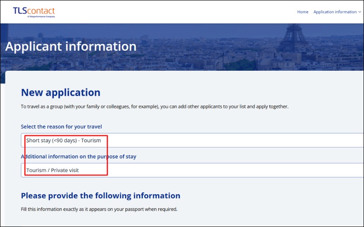The image size is (364, 227).
Task: Click the 'A Teleperformance Company' tagline
Action: [x=41, y=17]
